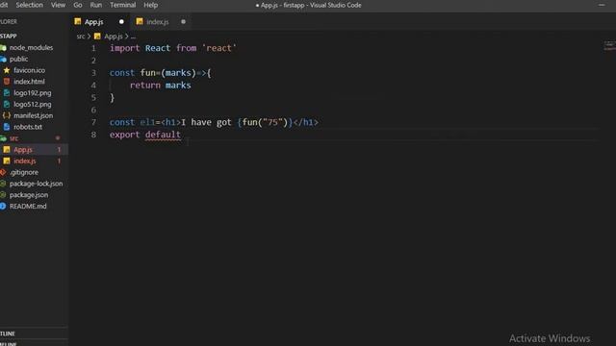Select index.js in the explorer tree

tap(24, 161)
